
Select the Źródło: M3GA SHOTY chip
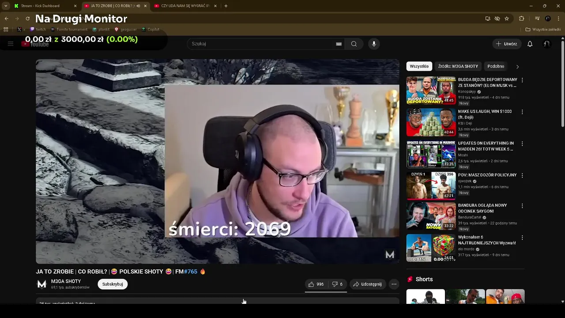[458, 66]
